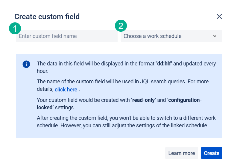Open the work schedule dropdown

pos(171,36)
